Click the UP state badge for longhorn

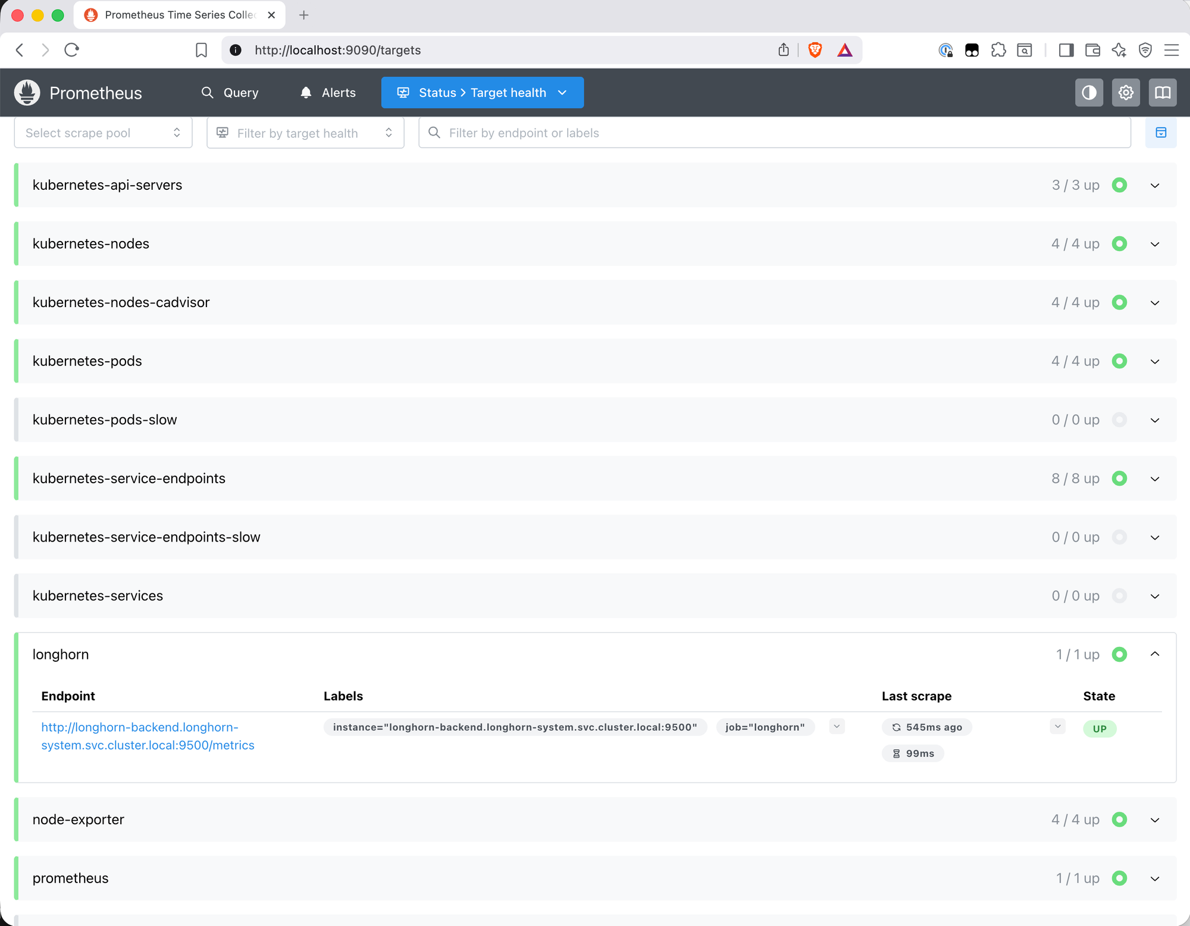coord(1100,728)
